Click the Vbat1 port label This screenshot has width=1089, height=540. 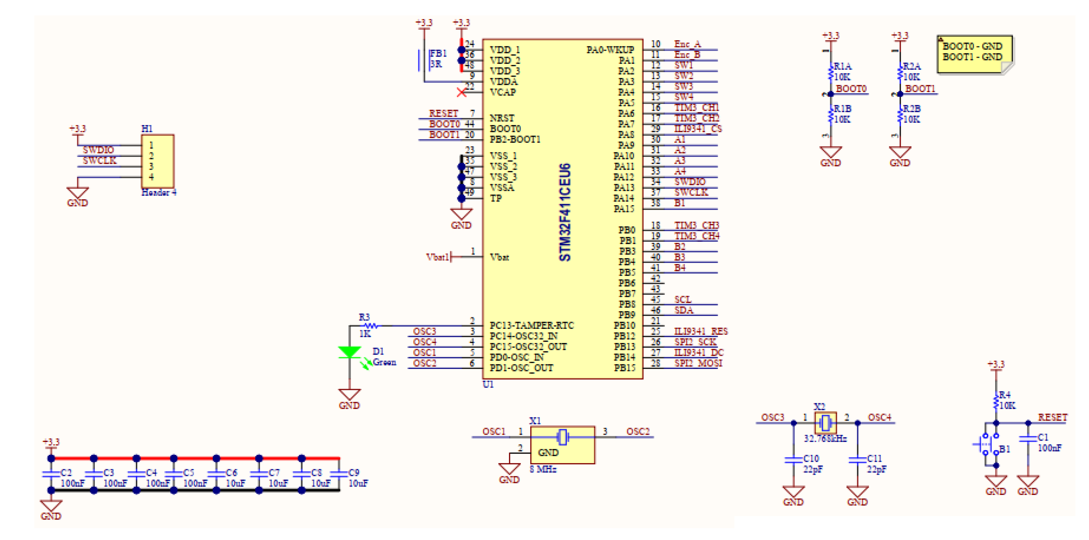438,257
